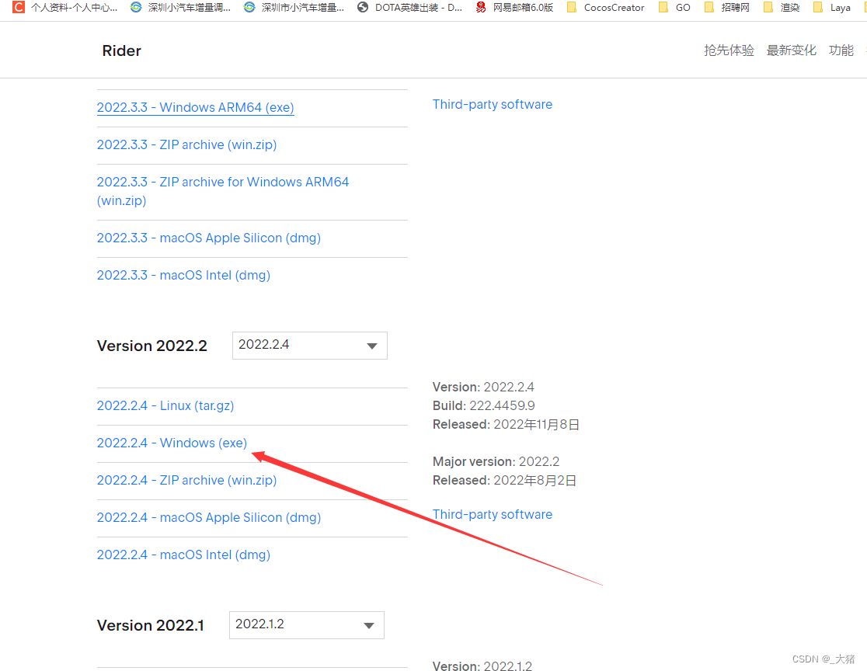This screenshot has width=867, height=671.
Task: Open the 功能 menu item
Action: (841, 50)
